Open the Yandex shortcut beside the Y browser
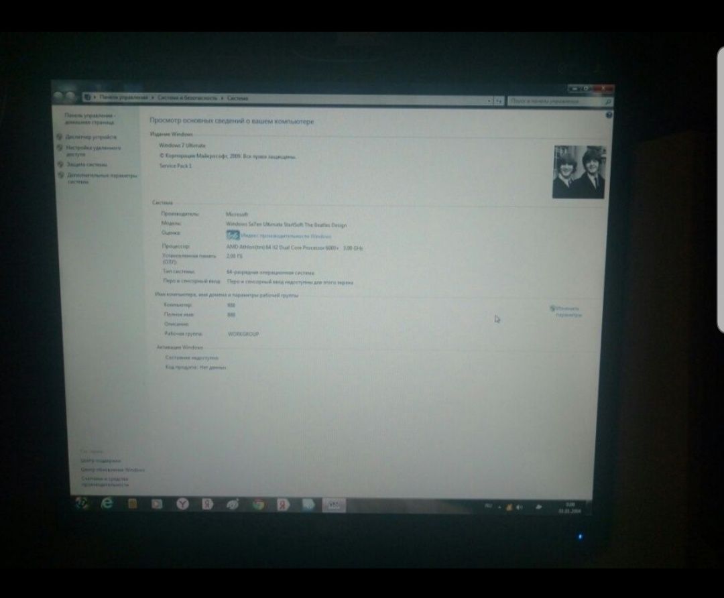This screenshot has height=598, width=724. click(207, 503)
